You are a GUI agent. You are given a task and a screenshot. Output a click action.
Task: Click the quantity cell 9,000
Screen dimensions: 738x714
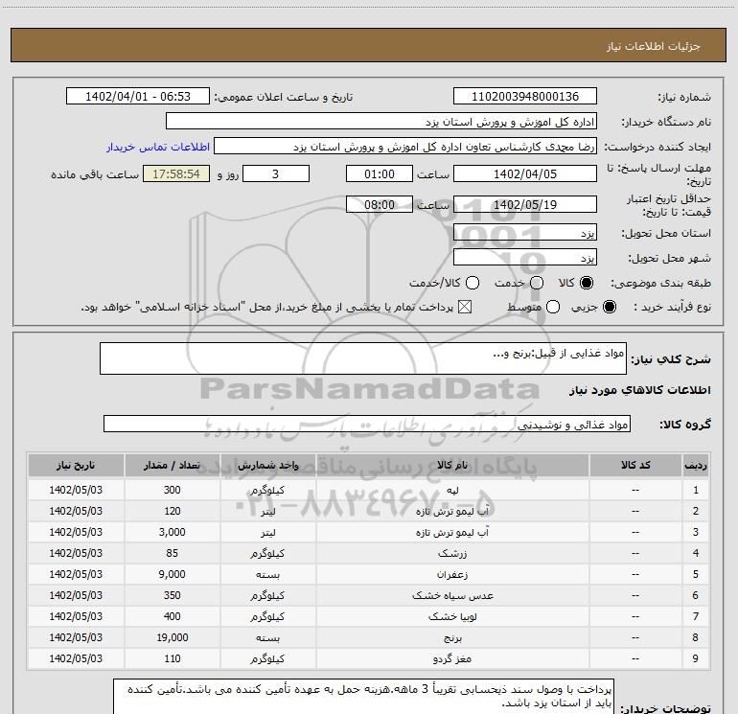point(172,574)
